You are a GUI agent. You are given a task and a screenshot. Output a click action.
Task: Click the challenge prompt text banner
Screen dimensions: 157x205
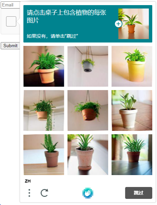[67, 16]
